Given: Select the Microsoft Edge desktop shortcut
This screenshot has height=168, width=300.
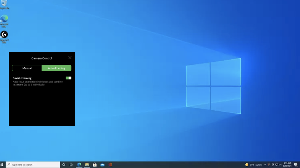Looking at the screenshot, I should [x=4, y=21].
